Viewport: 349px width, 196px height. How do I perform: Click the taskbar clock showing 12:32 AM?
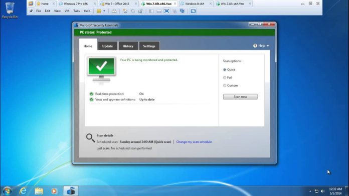(335, 191)
